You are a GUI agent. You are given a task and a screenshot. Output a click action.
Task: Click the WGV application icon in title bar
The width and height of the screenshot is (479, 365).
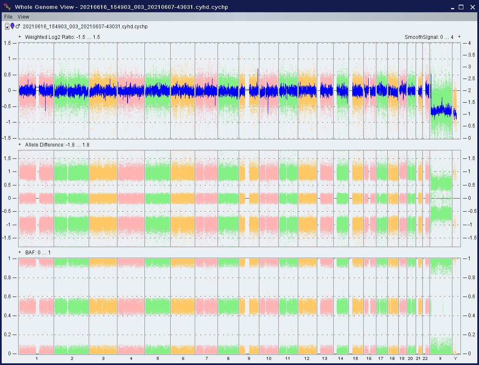click(7, 7)
